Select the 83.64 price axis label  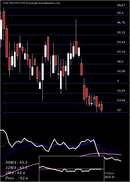click(121, 100)
